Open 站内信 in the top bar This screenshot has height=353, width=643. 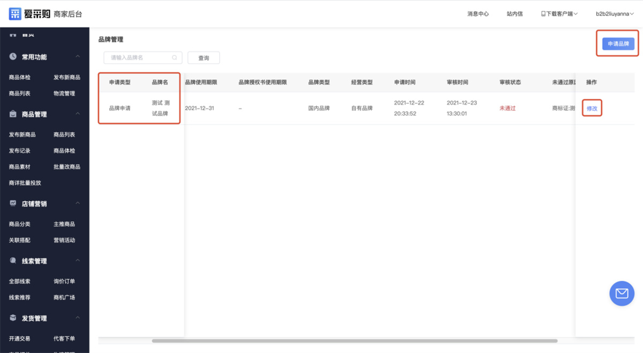[x=514, y=14]
